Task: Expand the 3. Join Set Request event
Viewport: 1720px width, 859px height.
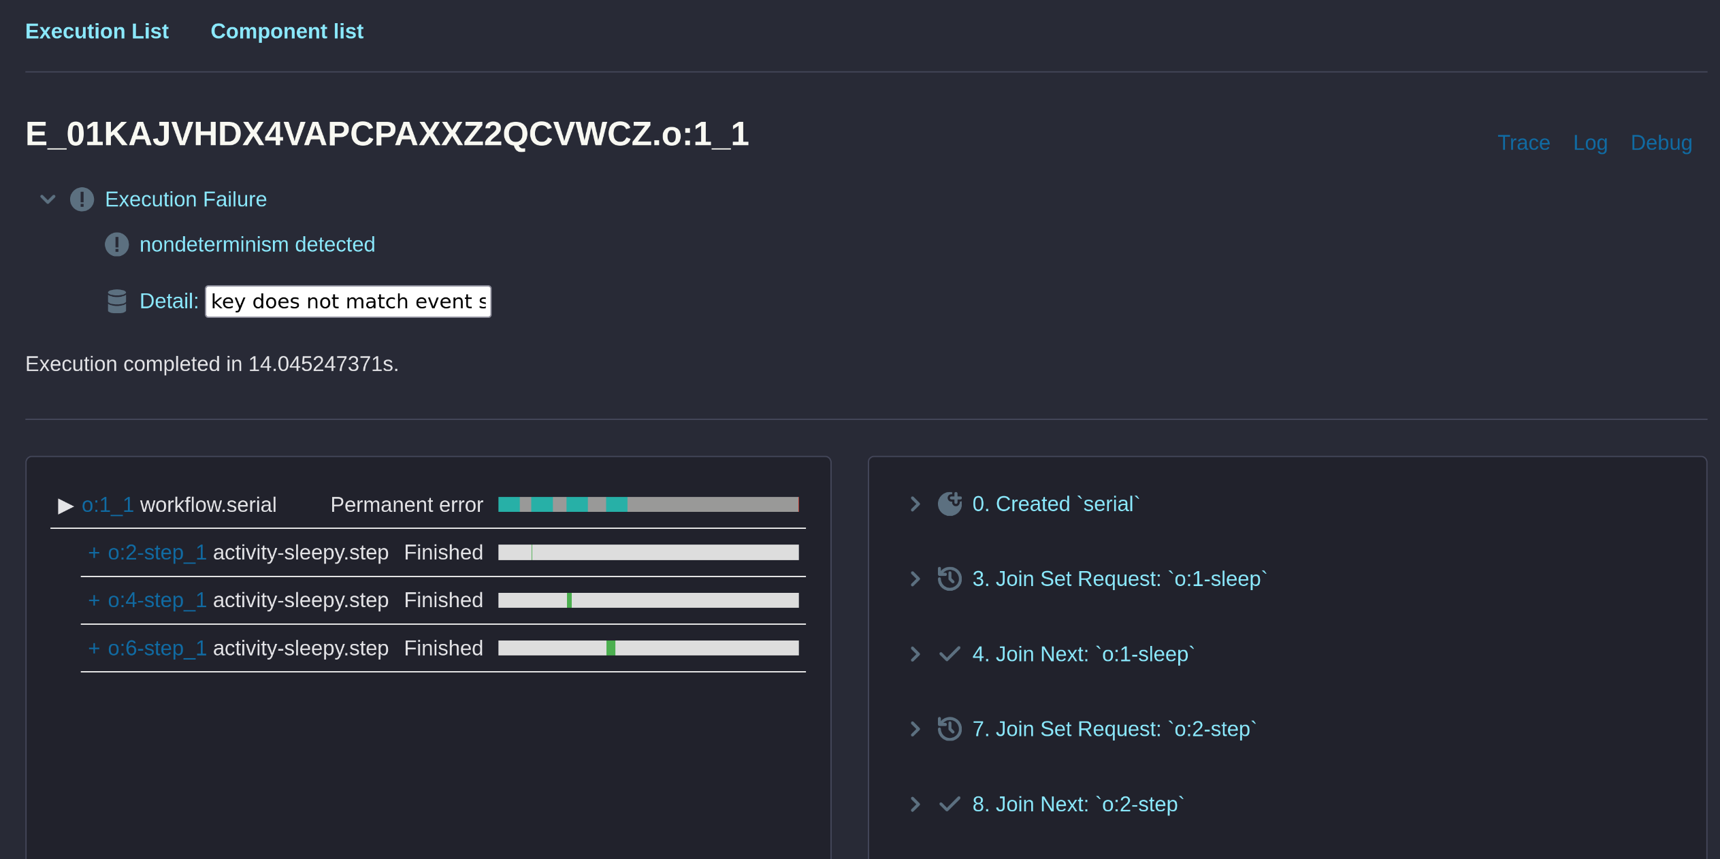Action: click(x=915, y=579)
